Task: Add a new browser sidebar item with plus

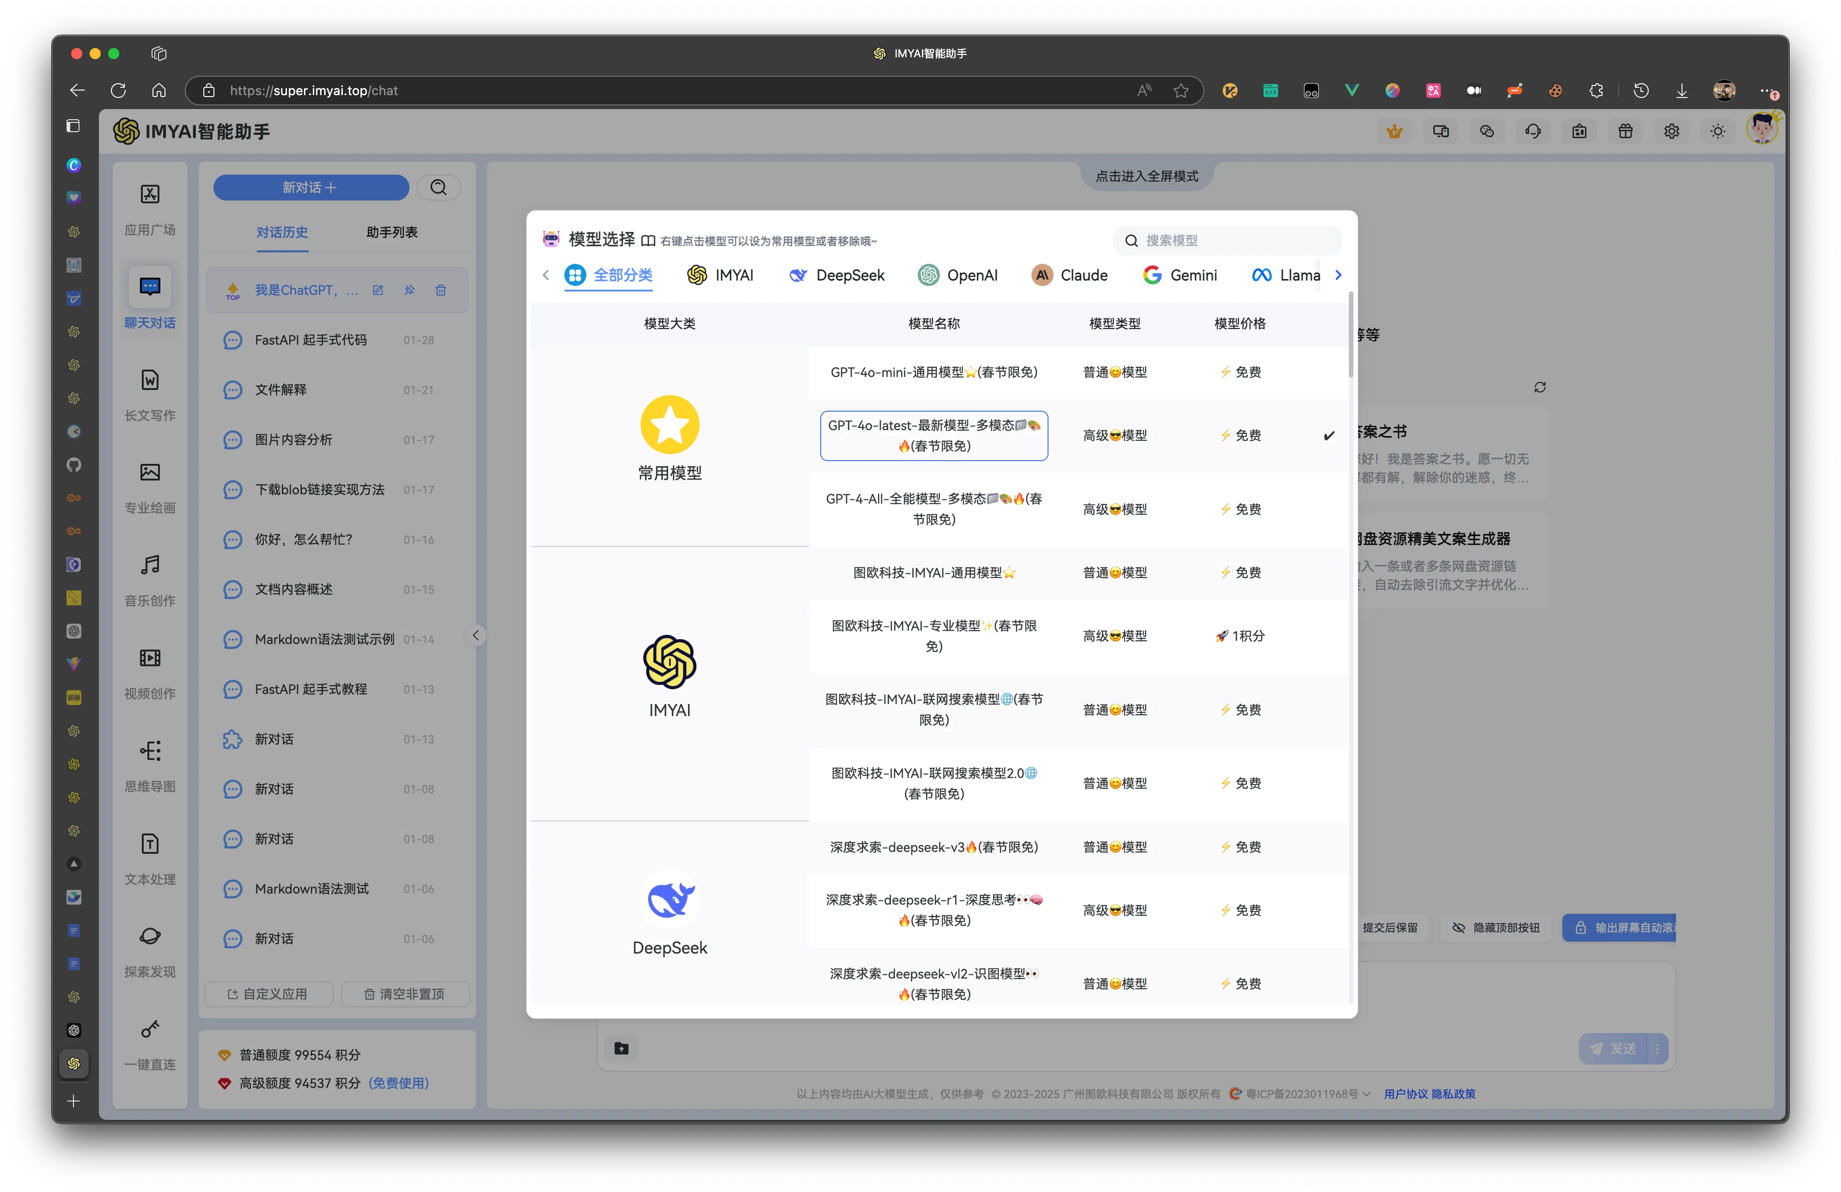Action: point(73,1101)
